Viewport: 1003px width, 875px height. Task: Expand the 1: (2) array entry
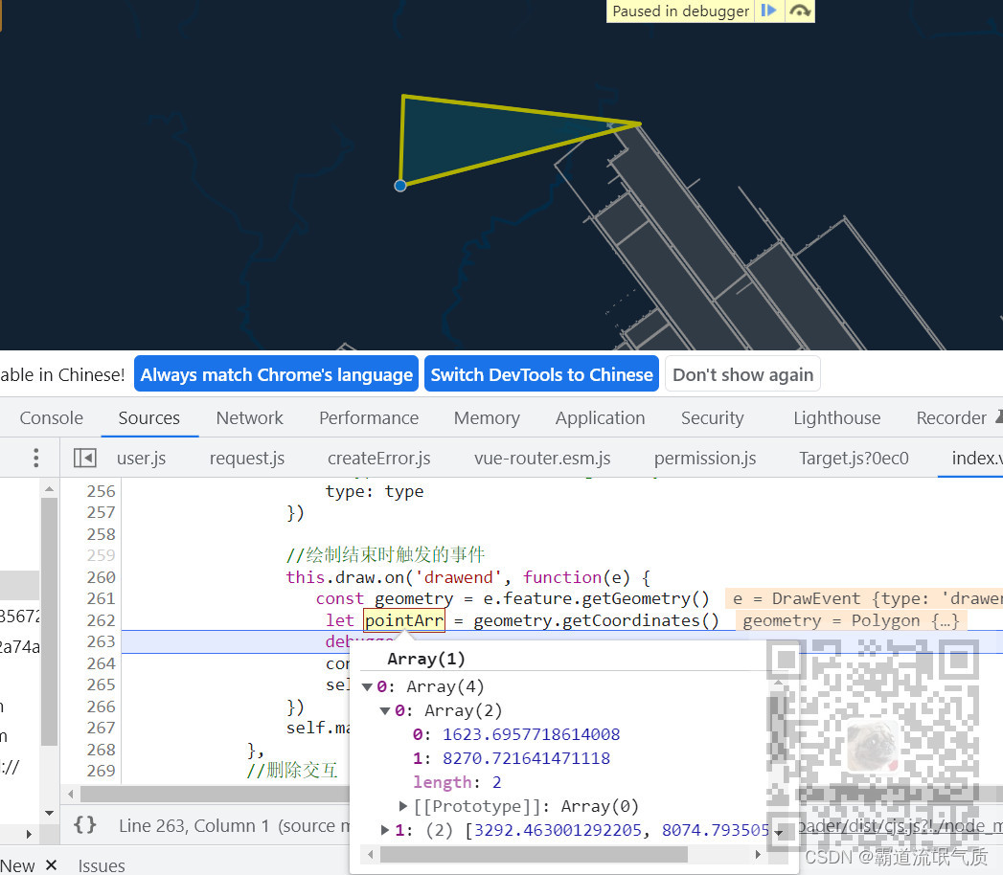[385, 830]
